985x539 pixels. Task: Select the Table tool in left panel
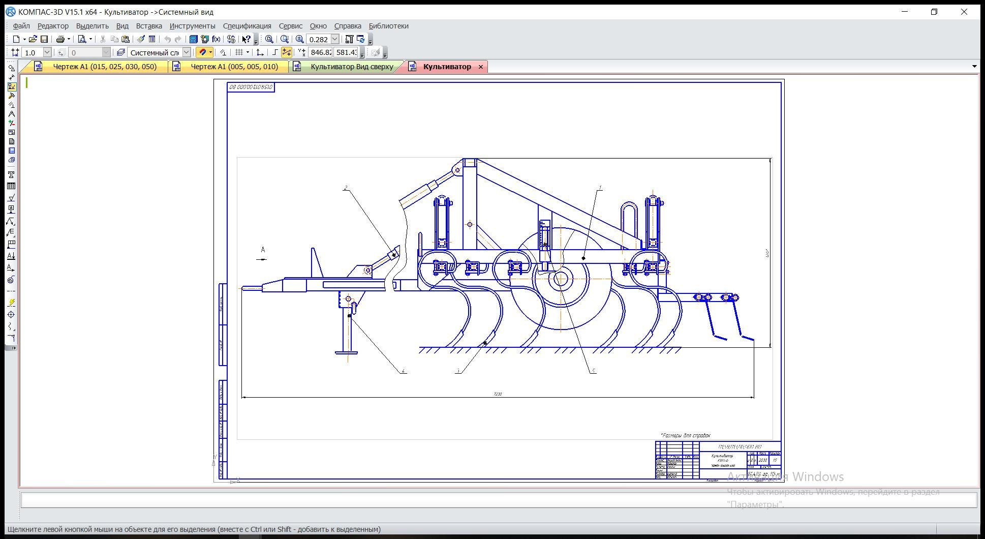click(11, 186)
